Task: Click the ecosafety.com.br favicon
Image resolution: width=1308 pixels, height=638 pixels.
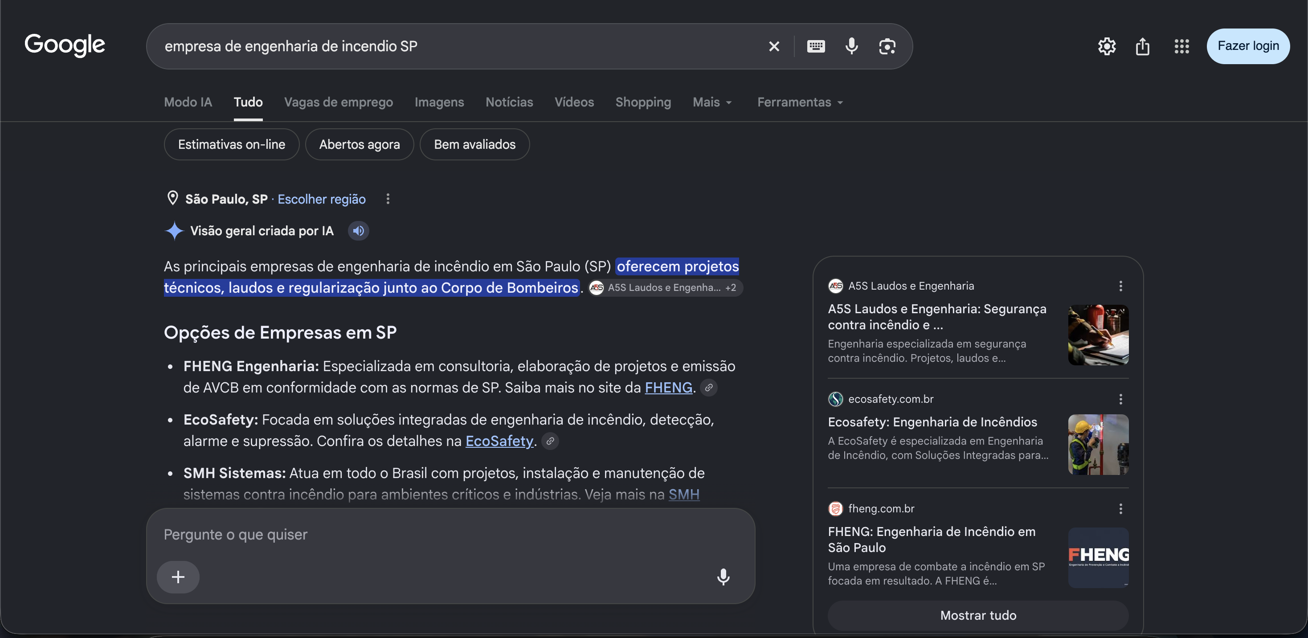Action: [835, 399]
